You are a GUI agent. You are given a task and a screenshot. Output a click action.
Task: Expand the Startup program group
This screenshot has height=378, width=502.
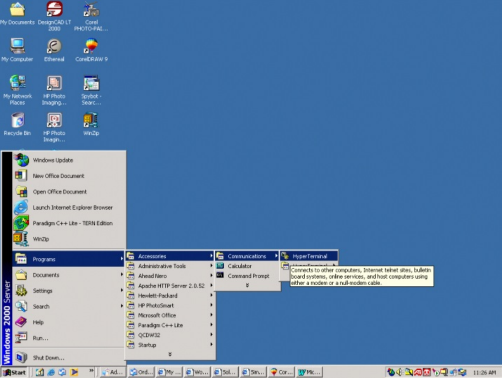click(x=170, y=345)
